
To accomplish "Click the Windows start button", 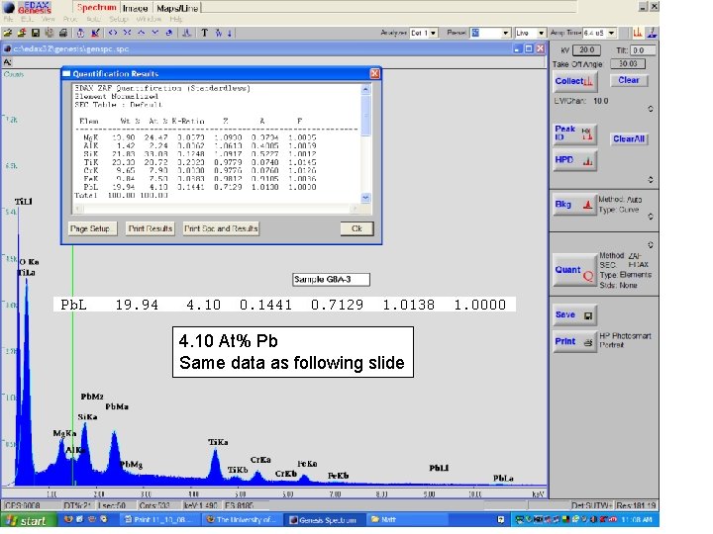I will point(28,520).
